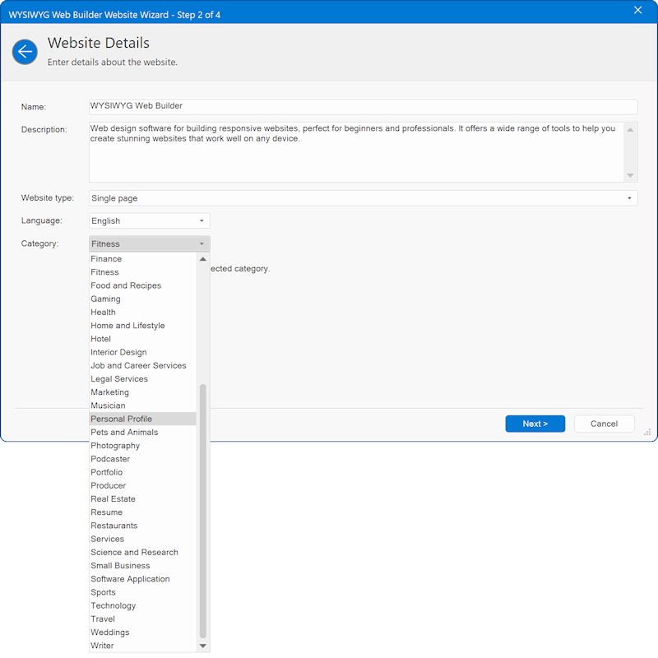Select Marketing category
Image resolution: width=658 pixels, height=658 pixels.
click(x=142, y=392)
